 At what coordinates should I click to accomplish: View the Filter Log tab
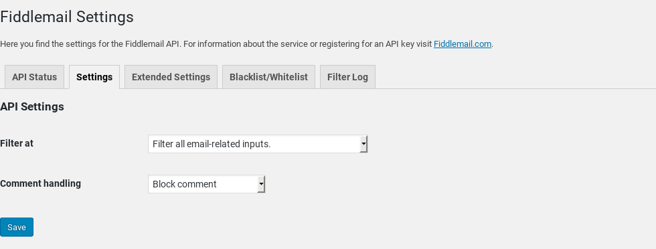coord(347,77)
